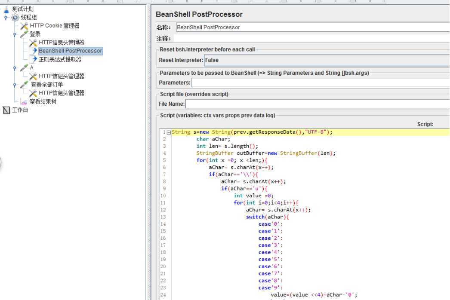Click the 名称 name input field

313,27
